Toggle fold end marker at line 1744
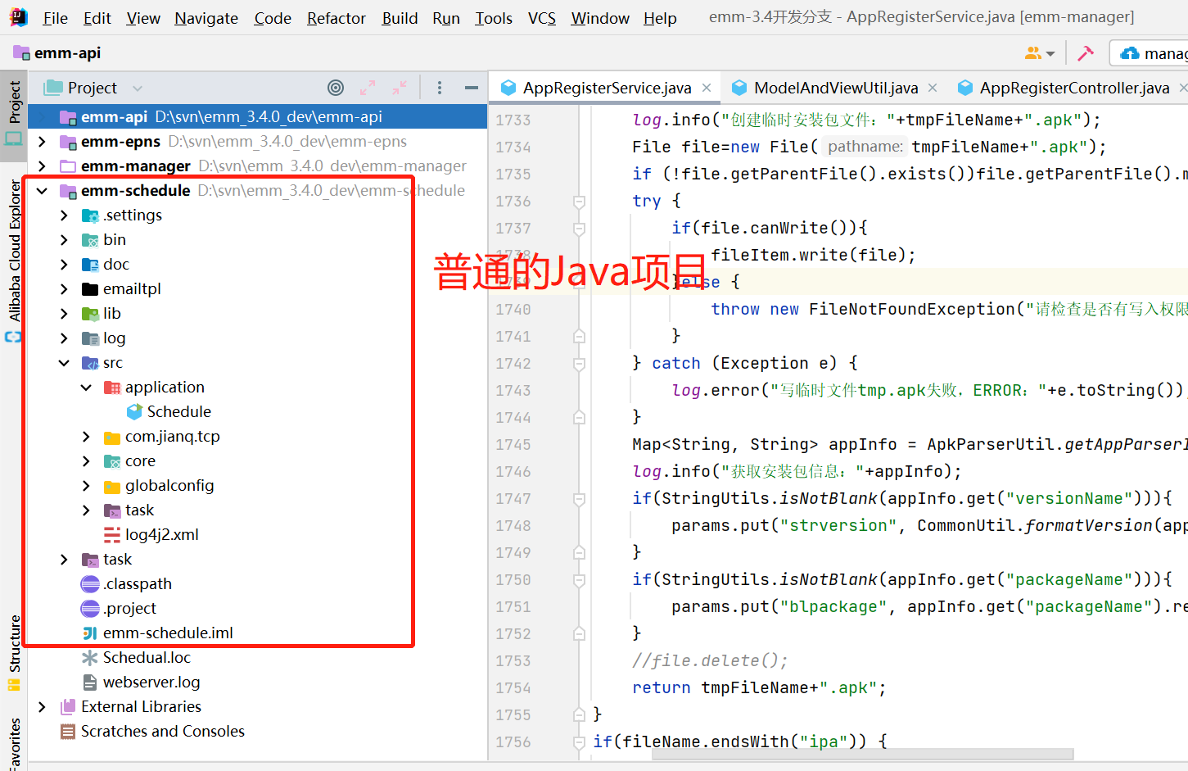This screenshot has height=771, width=1188. coord(579,418)
